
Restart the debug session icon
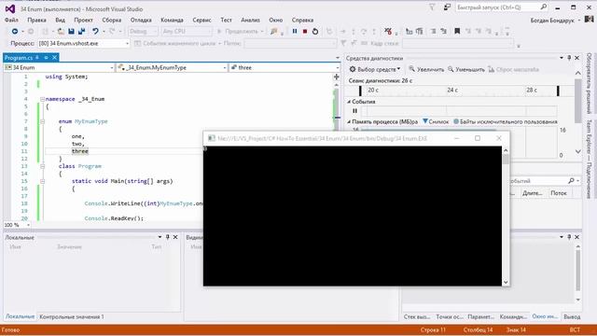tap(315, 31)
